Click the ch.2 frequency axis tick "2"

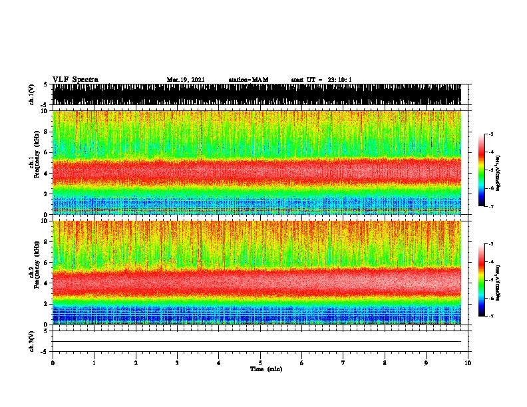point(47,304)
